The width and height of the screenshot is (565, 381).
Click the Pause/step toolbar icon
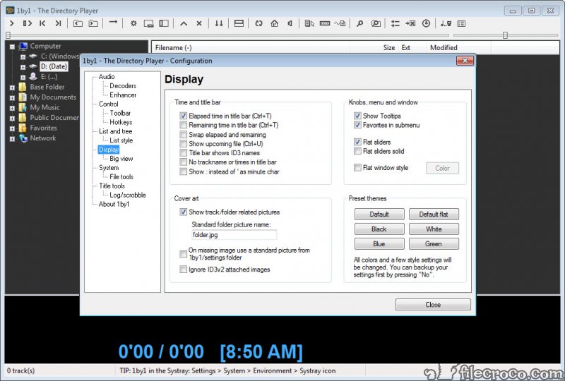coord(27,23)
